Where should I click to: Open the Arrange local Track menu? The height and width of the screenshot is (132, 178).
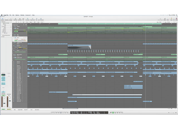(27, 22)
